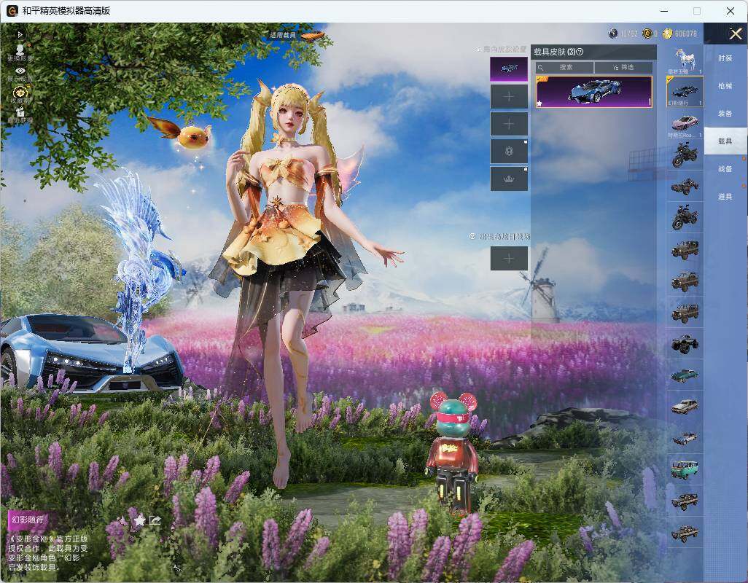
Task: Toggle the favorite star beside 幻影随行
Action: (x=139, y=520)
